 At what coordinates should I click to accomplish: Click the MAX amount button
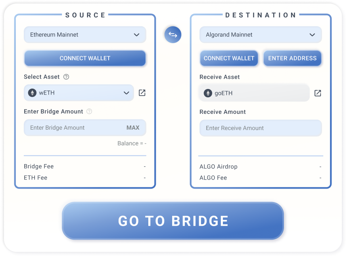tap(133, 128)
